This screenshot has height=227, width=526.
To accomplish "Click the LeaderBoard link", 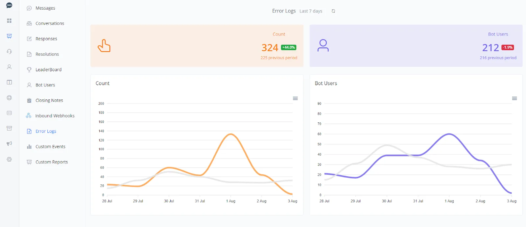I will [48, 69].
